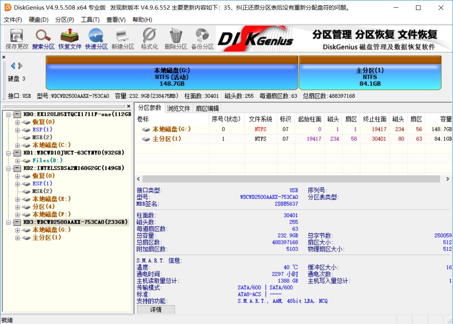453x324 pixels.
Task: Close the disk map bar with its X
Action: 4,57
